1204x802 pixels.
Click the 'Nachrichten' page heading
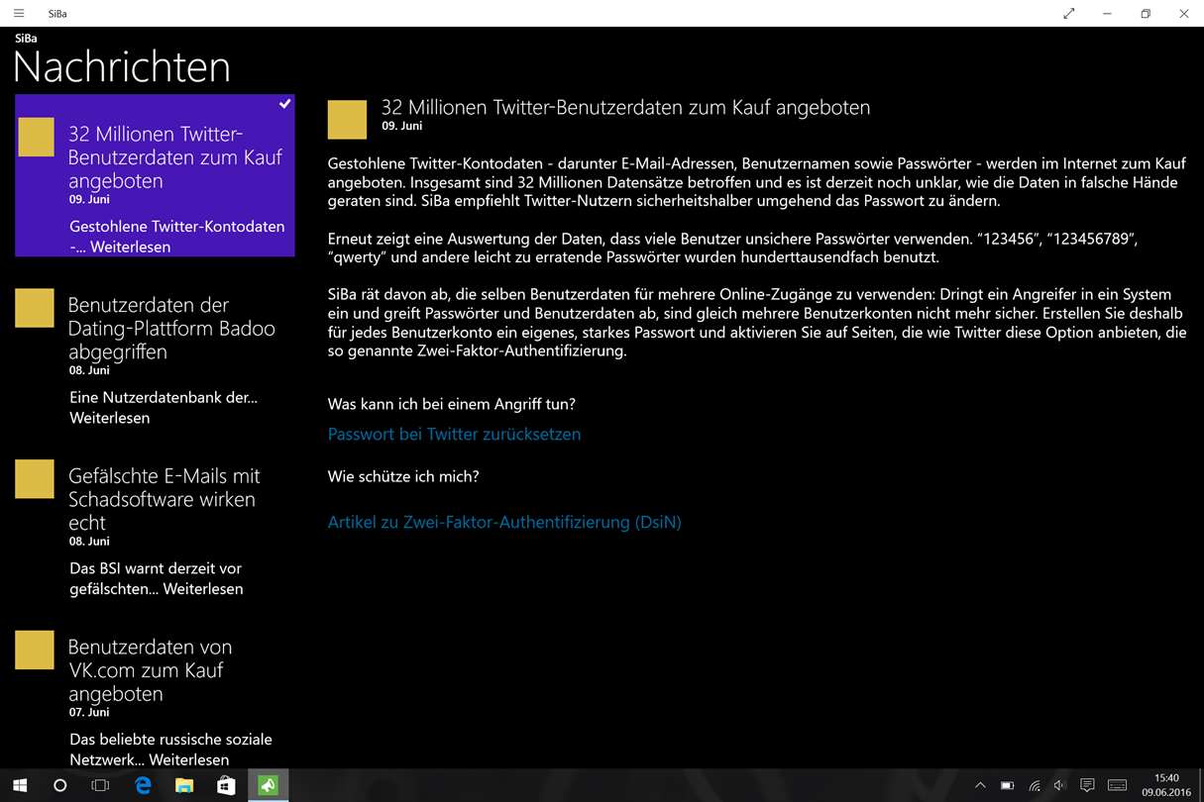coord(122,67)
